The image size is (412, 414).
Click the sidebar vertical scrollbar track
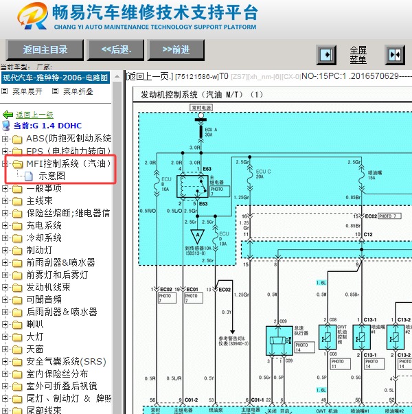pos(117,246)
